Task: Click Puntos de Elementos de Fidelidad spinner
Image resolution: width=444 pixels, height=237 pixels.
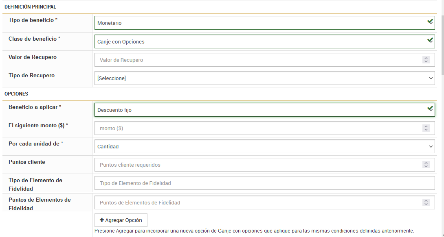Action: pos(426,202)
